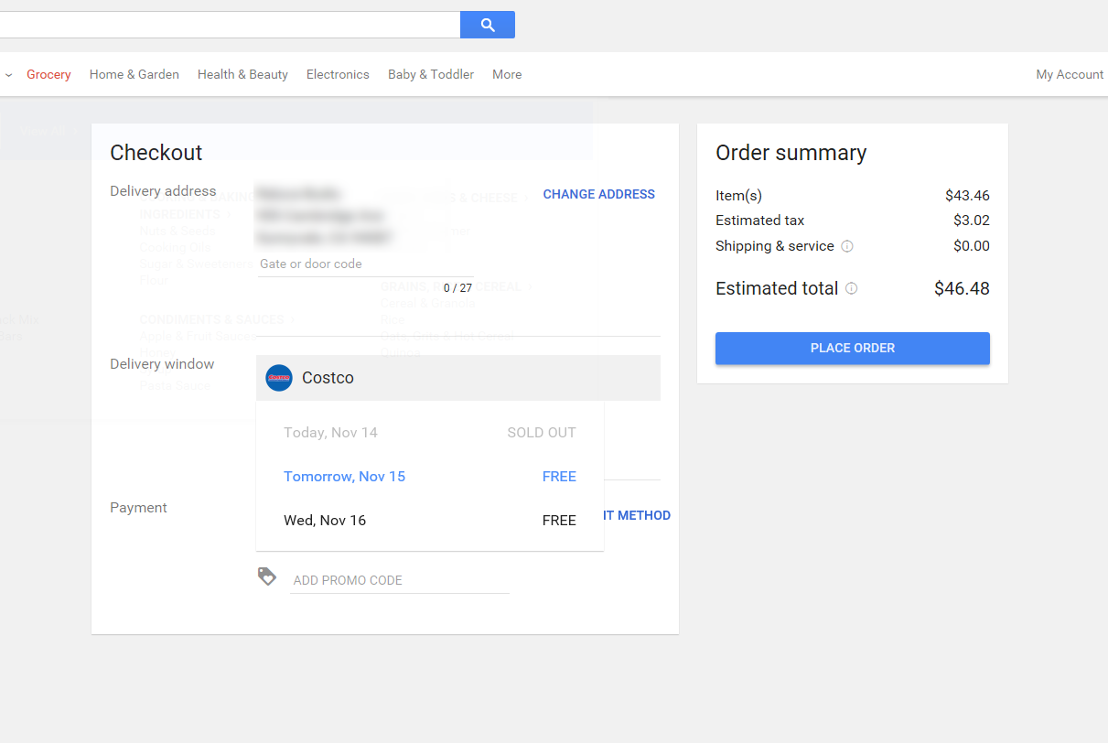Click the promo code tag icon
Viewport: 1108px width, 743px height.
pos(267,576)
